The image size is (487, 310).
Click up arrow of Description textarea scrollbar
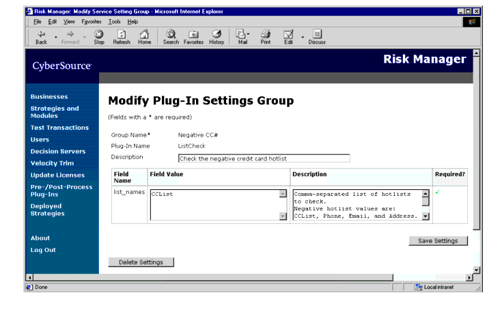click(426, 193)
